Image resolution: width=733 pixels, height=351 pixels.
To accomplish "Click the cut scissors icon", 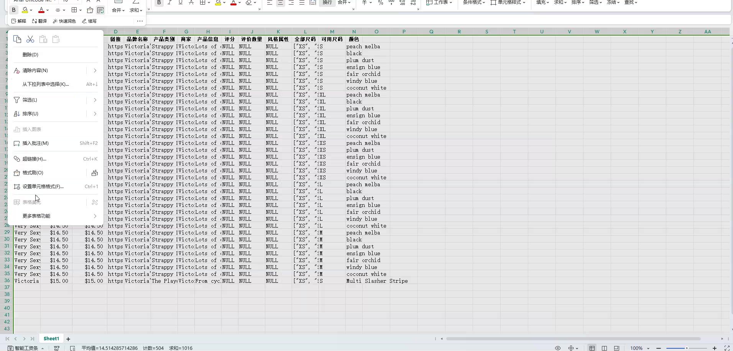I will [x=30, y=39].
